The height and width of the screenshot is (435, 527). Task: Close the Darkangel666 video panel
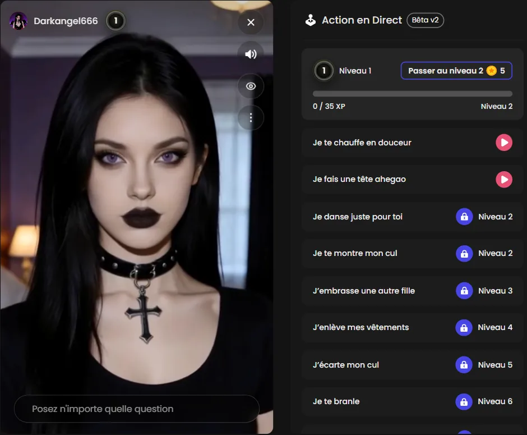tap(251, 22)
